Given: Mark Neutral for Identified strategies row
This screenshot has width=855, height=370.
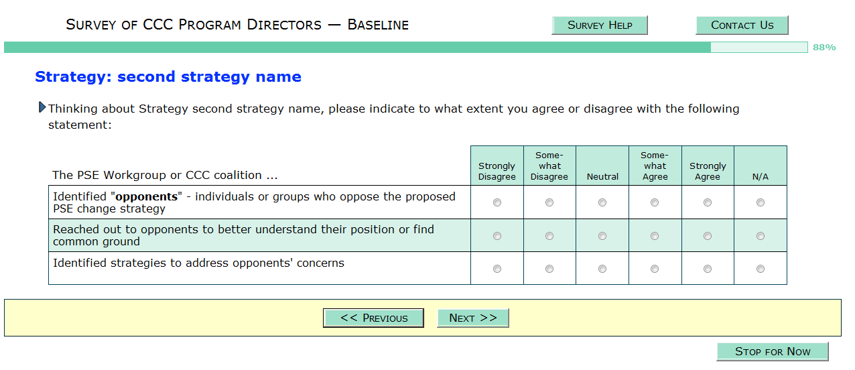Looking at the screenshot, I should pyautogui.click(x=602, y=269).
